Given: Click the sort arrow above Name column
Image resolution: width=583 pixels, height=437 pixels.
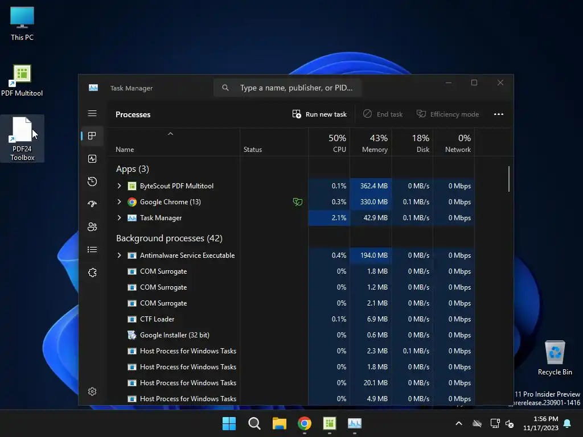Looking at the screenshot, I should tap(170, 134).
